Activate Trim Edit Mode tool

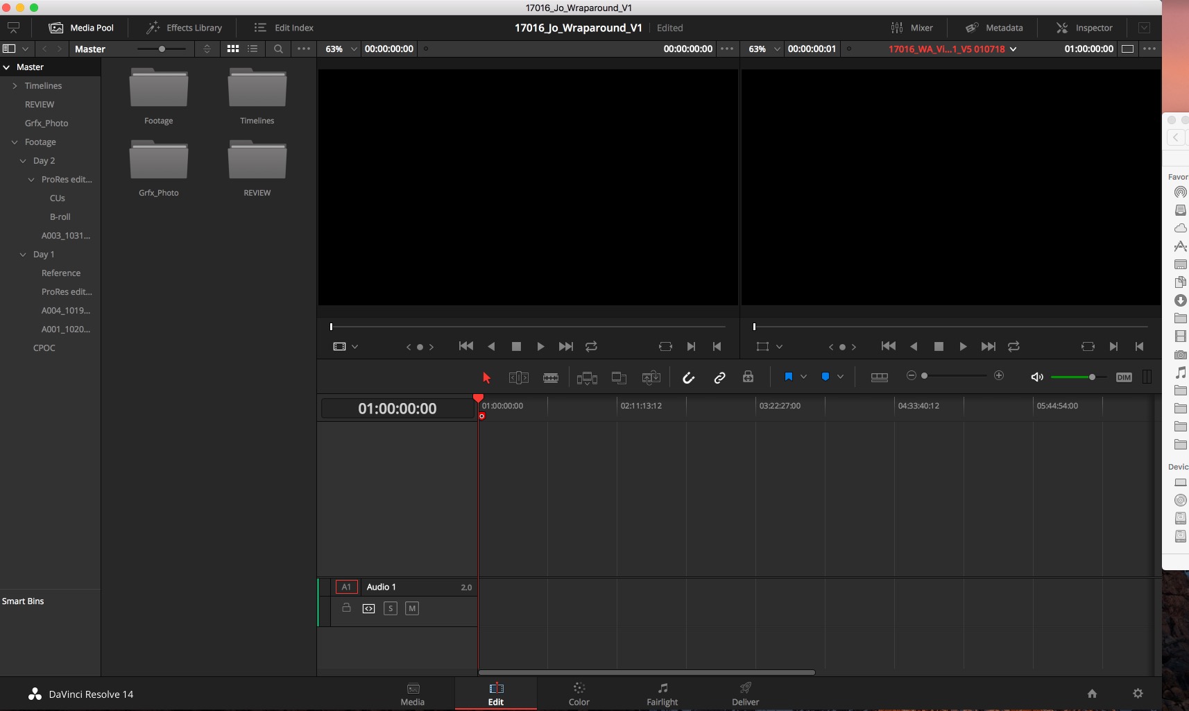[518, 377]
